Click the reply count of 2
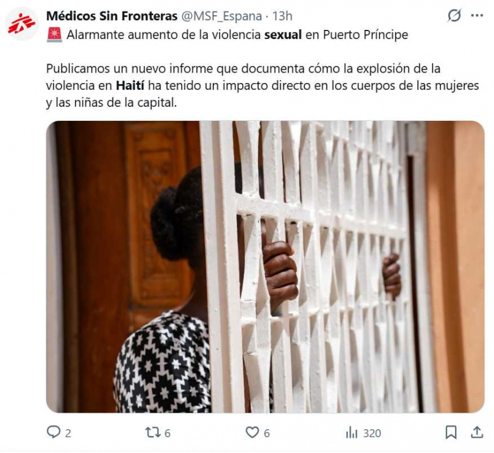494x453 pixels. click(68, 433)
